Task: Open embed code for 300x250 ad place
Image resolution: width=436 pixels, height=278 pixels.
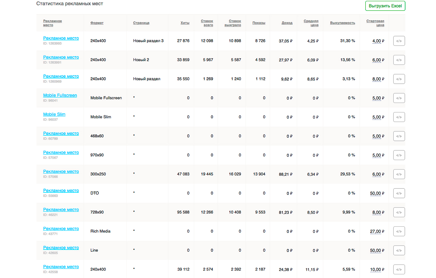Action: pos(399,174)
